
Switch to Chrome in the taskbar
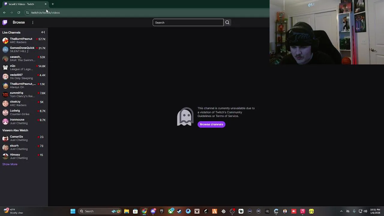pos(144,211)
